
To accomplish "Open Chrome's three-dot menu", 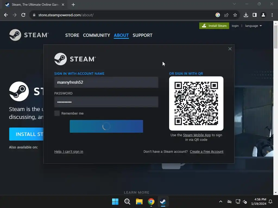I will point(272,15).
